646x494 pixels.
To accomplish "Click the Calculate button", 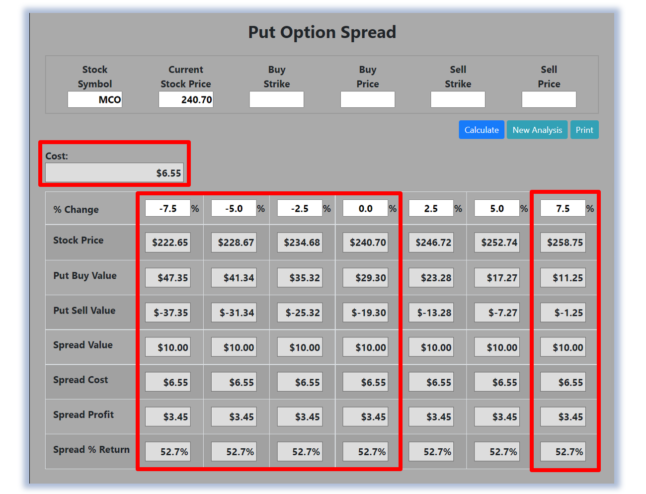I will (x=481, y=130).
